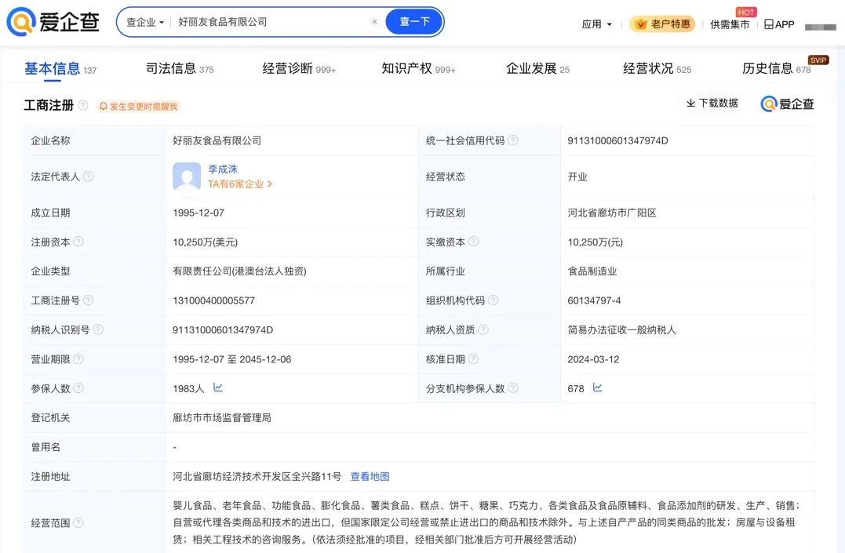845x553 pixels.
Task: Open the 知识产权 tab
Action: click(x=417, y=69)
